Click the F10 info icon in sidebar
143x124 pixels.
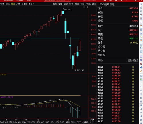point(141,33)
